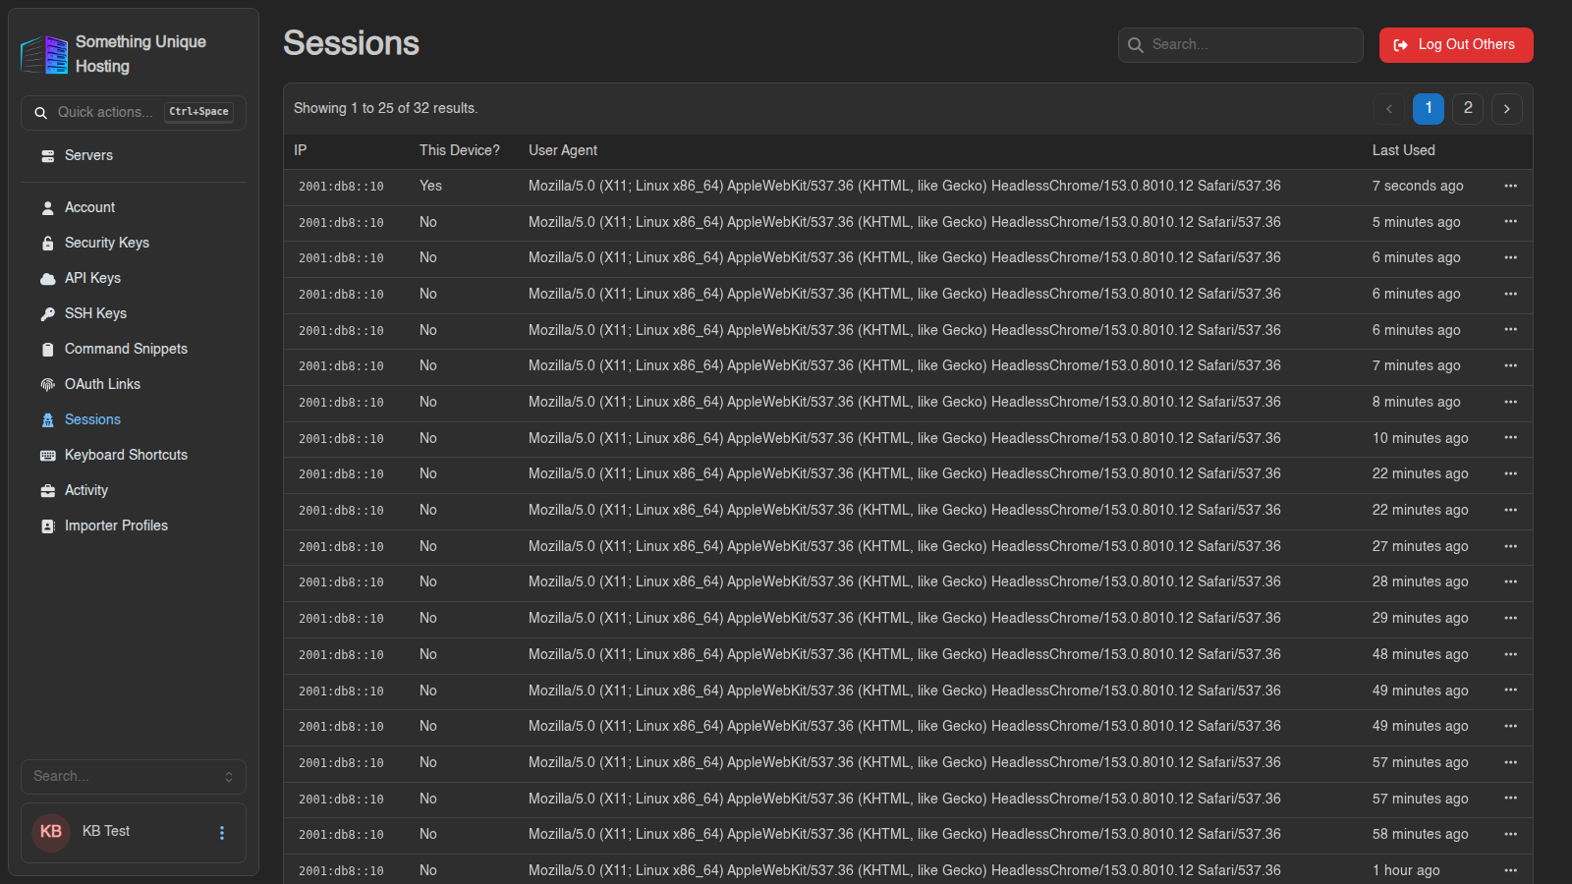1572x884 pixels.
Task: Click the User Agent column header
Action: click(x=563, y=150)
